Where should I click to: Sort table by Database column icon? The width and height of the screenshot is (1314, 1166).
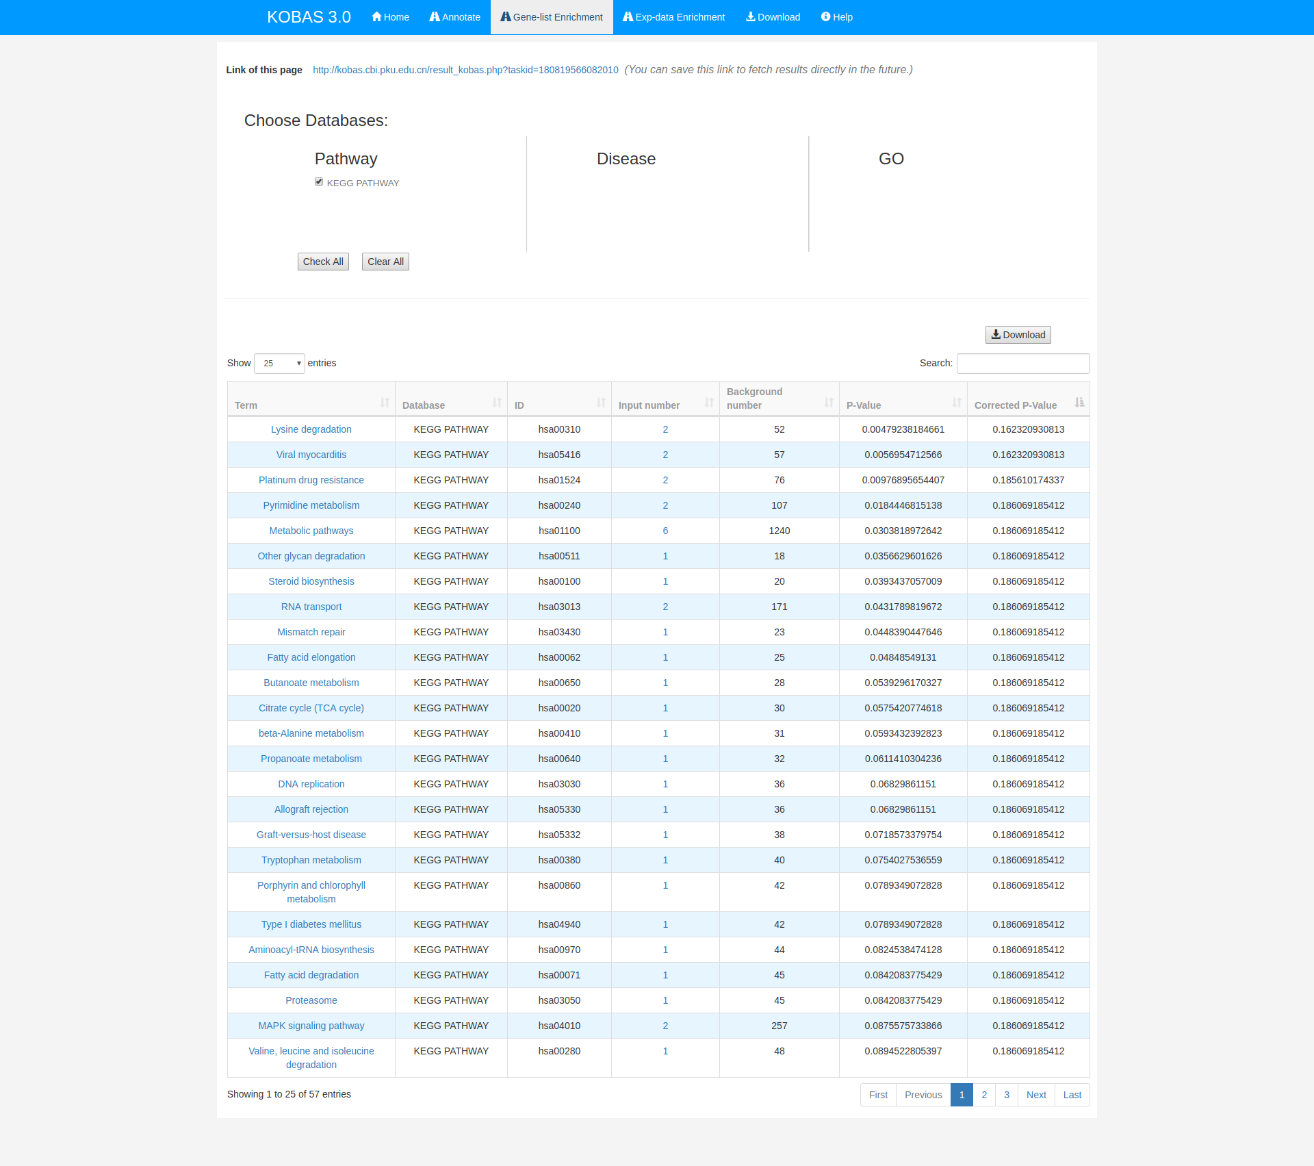(x=497, y=403)
